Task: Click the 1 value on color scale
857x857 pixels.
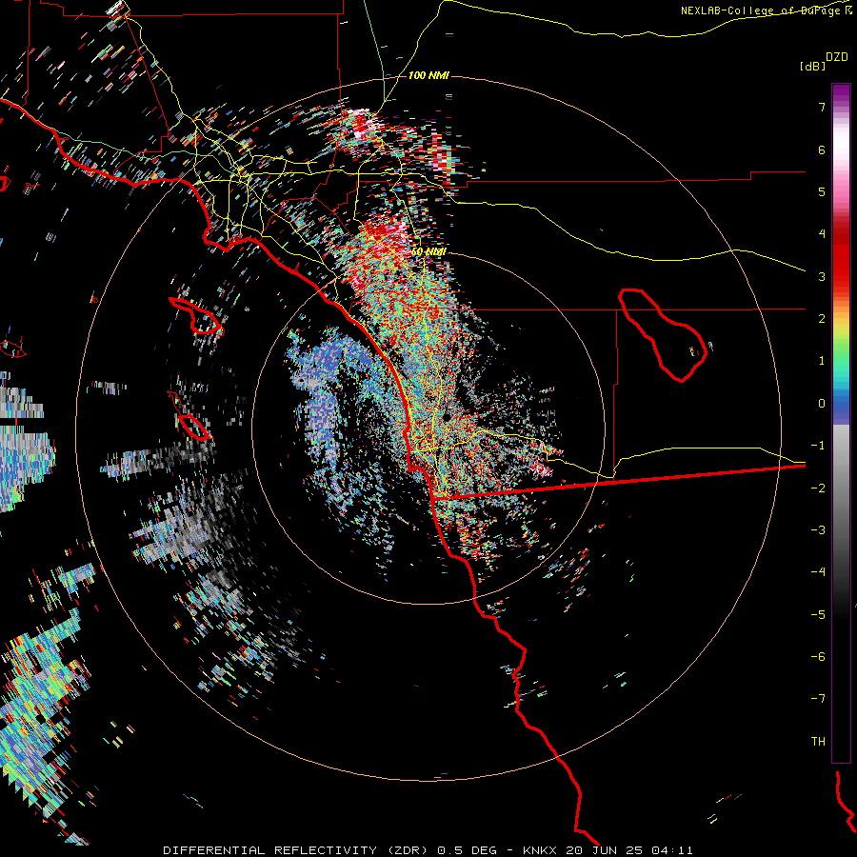Action: (x=822, y=361)
